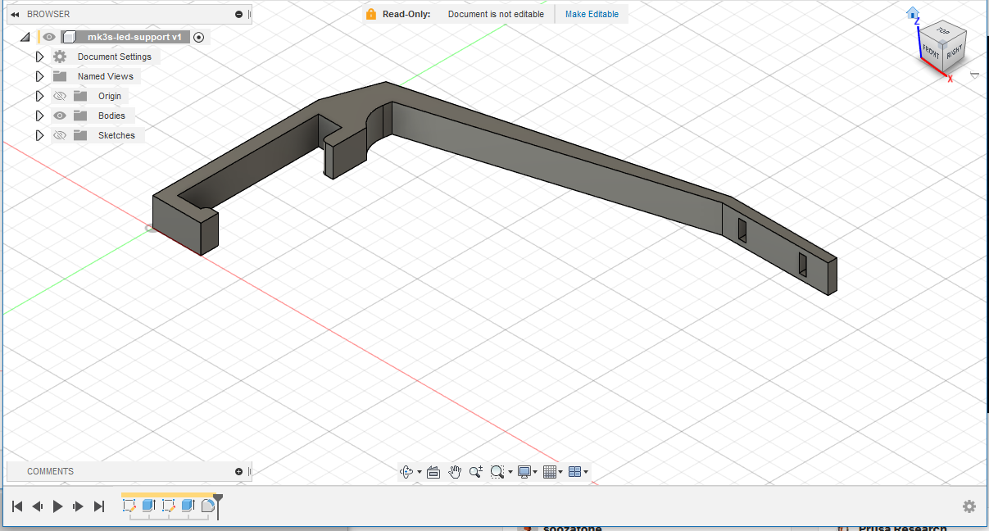The height and width of the screenshot is (531, 989).
Task: Select the second extrude feature in timeline
Action: [188, 506]
